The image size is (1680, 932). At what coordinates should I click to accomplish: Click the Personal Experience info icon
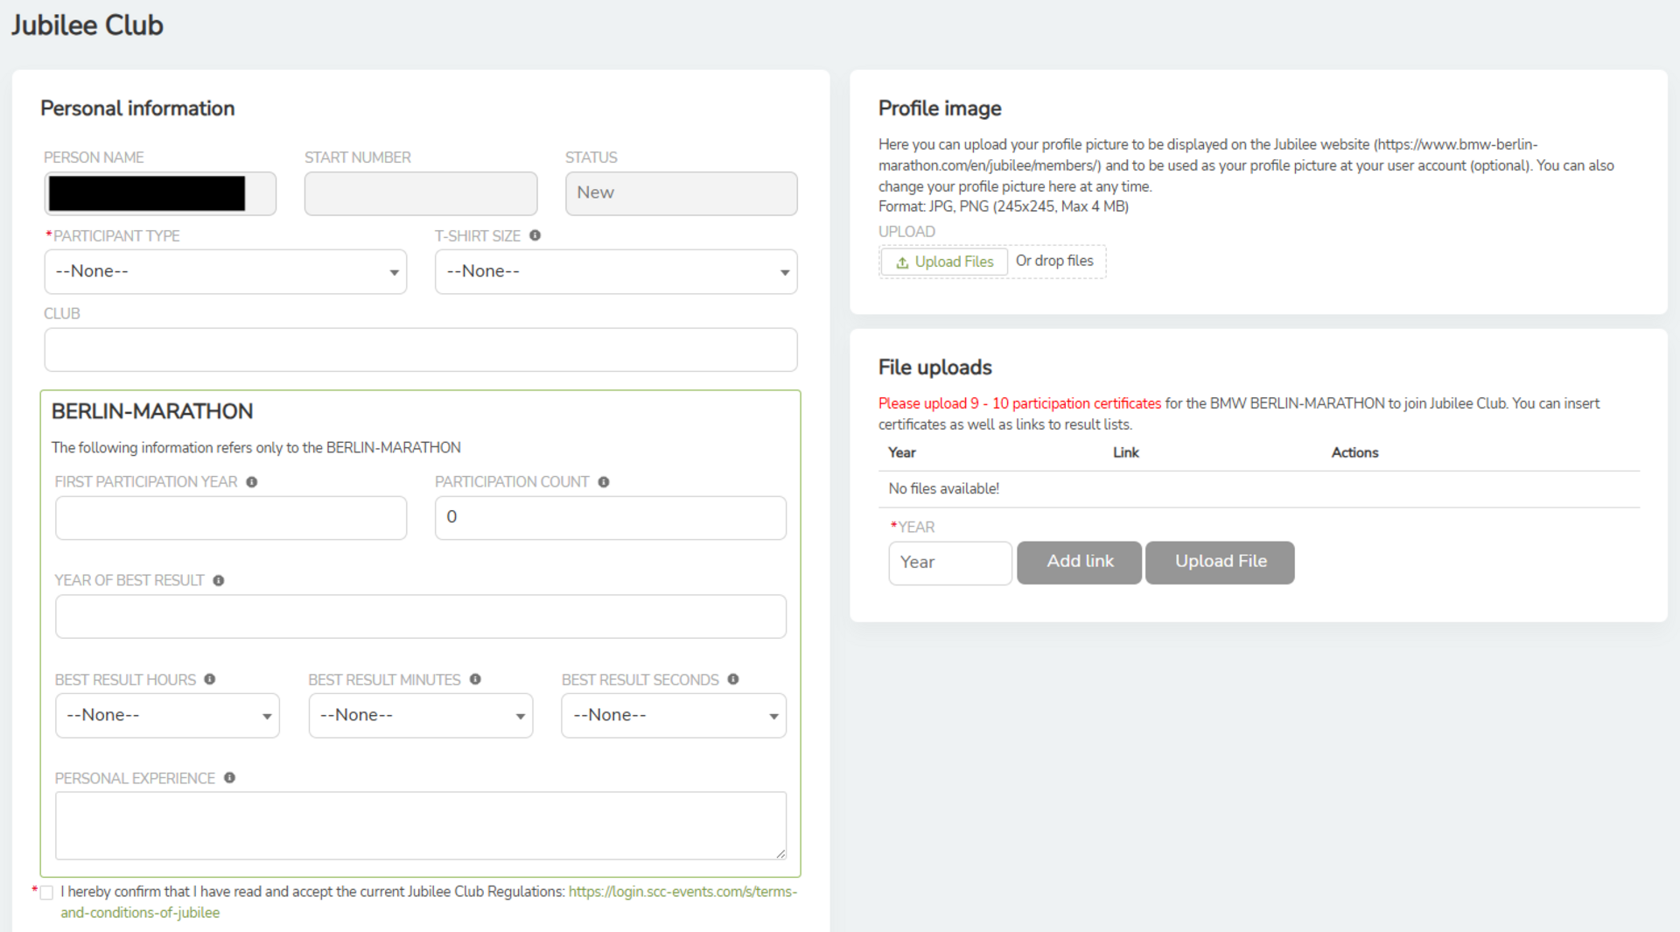(229, 778)
